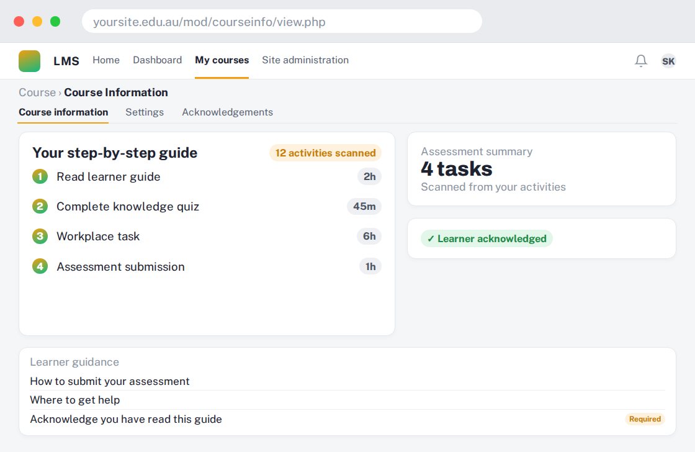Image resolution: width=695 pixels, height=452 pixels.
Task: Click the red close window dot
Action: tap(19, 21)
